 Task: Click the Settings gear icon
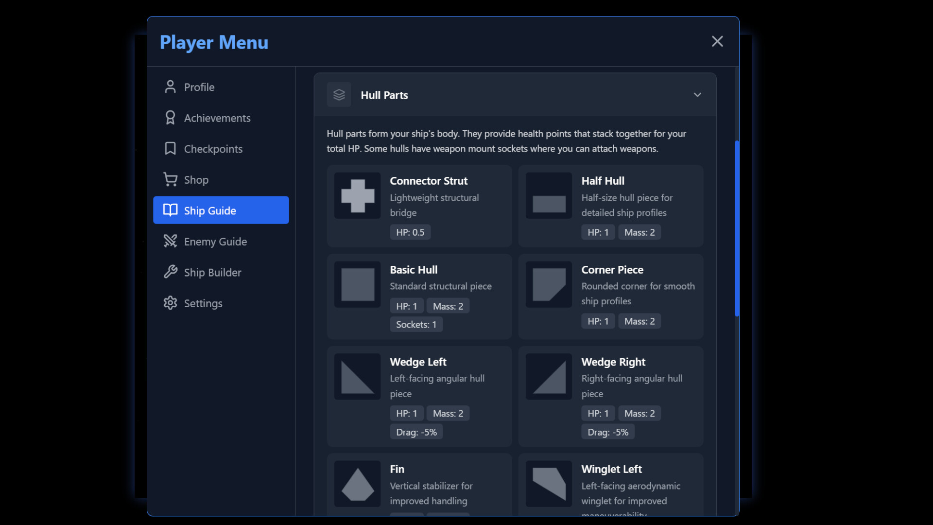click(170, 303)
